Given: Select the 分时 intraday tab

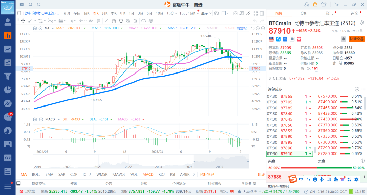Looking at the screenshot, I should (x=67, y=13).
